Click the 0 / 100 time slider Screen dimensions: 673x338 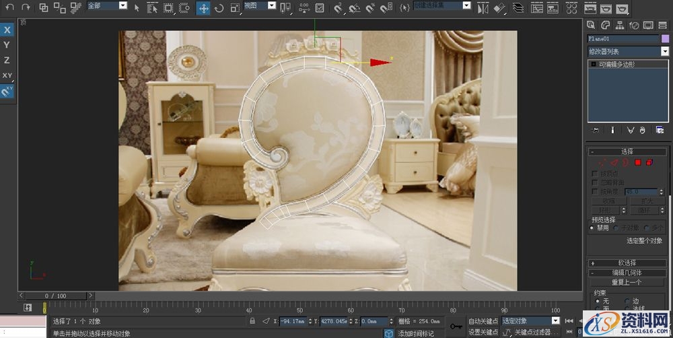tap(56, 296)
